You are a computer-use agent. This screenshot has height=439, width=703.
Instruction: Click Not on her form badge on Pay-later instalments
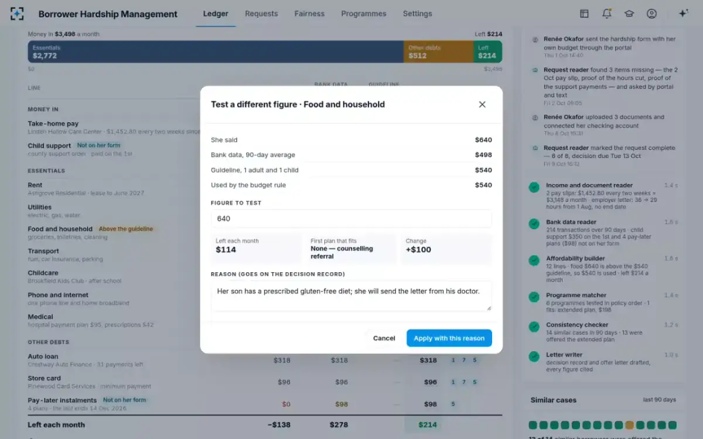125,400
